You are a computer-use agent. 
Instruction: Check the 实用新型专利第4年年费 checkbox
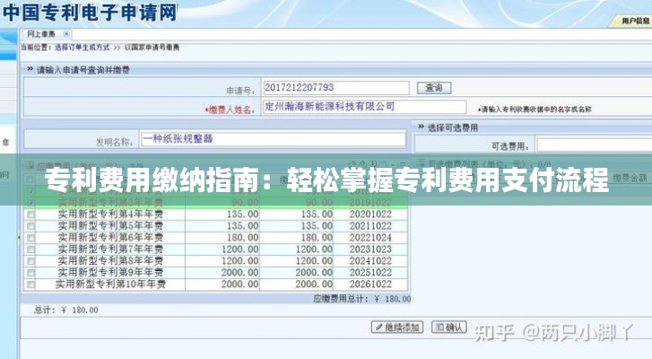31,215
